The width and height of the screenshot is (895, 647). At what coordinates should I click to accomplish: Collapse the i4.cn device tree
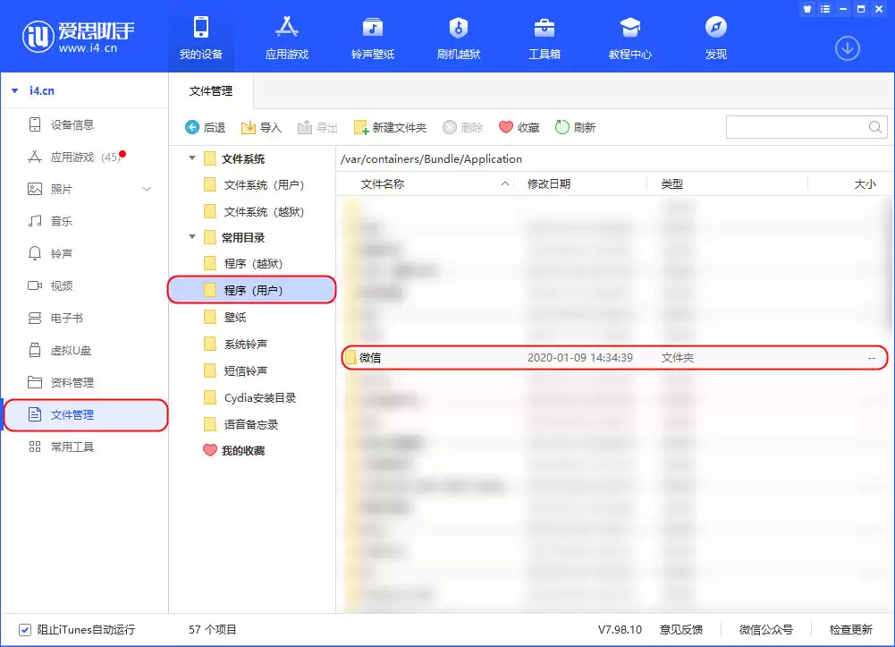[15, 90]
